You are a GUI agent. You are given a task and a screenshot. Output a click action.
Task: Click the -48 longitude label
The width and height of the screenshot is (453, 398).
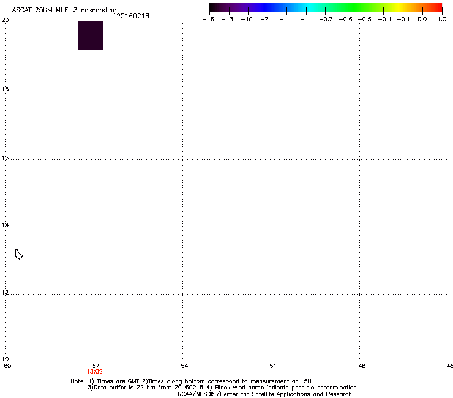pyautogui.click(x=360, y=366)
